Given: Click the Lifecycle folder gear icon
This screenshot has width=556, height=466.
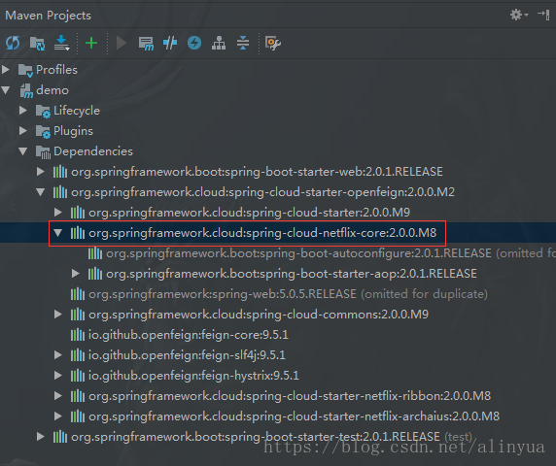Looking at the screenshot, I should [43, 112].
